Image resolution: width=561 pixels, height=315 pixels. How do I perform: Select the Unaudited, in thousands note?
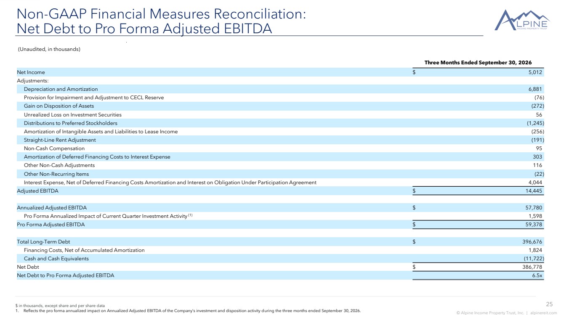coord(49,49)
